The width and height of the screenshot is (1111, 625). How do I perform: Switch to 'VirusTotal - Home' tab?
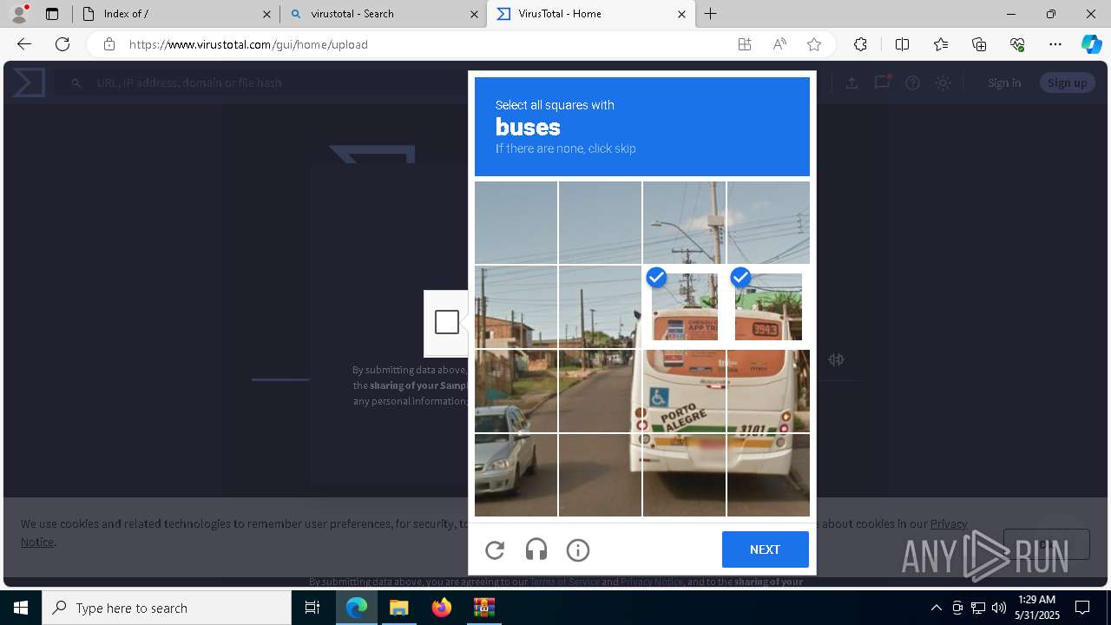pos(591,14)
